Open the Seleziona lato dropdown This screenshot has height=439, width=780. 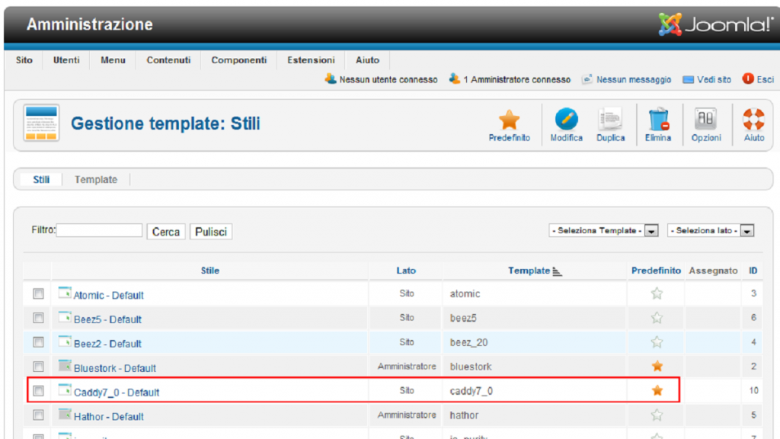pyautogui.click(x=711, y=230)
